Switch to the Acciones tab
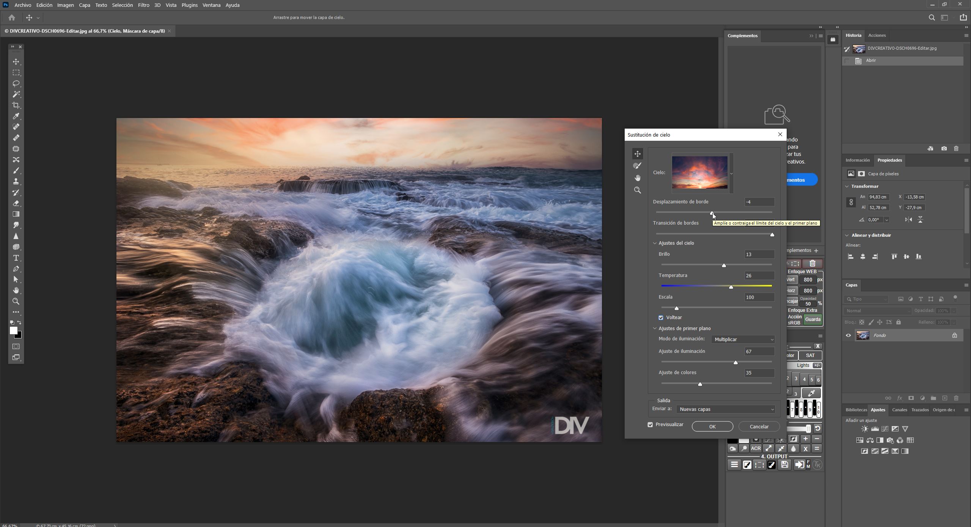The width and height of the screenshot is (971, 527). click(x=877, y=35)
